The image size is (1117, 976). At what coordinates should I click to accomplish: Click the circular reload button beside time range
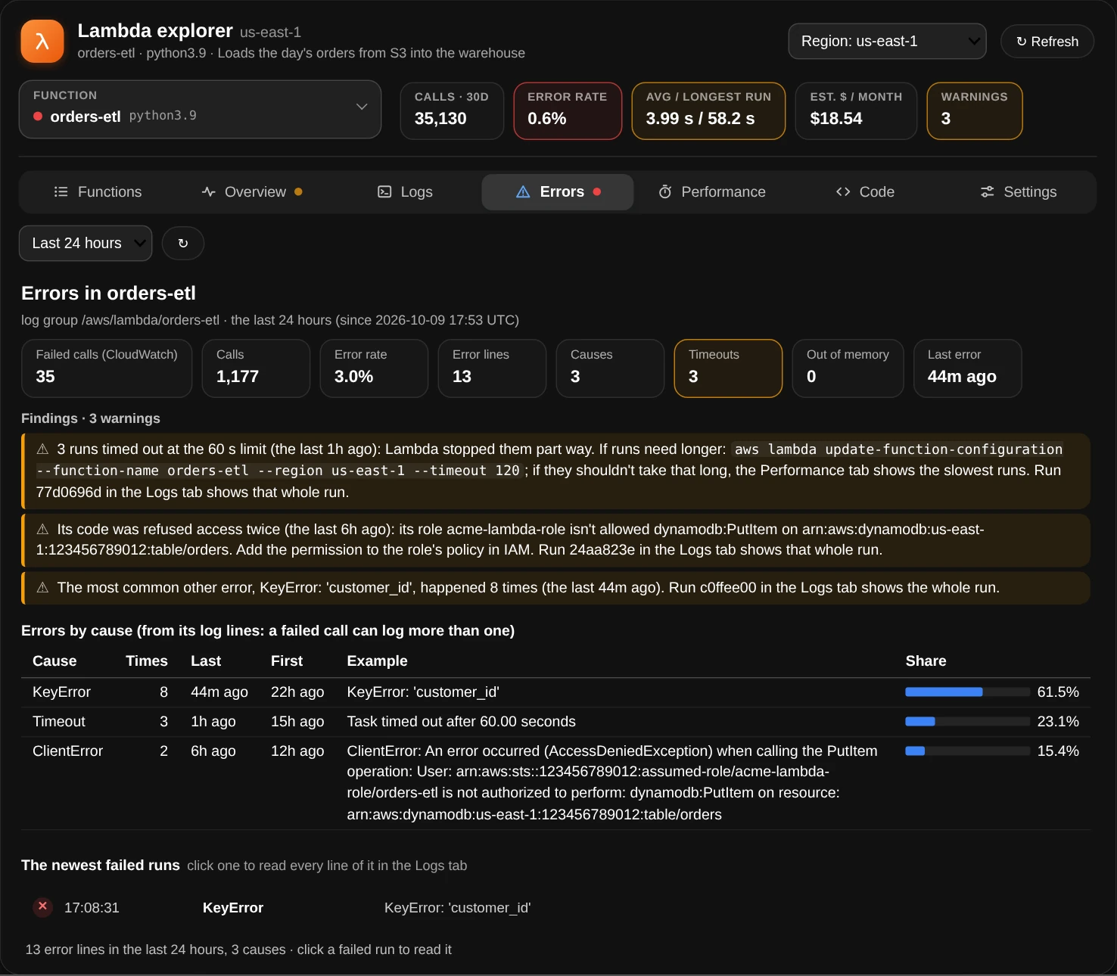183,244
